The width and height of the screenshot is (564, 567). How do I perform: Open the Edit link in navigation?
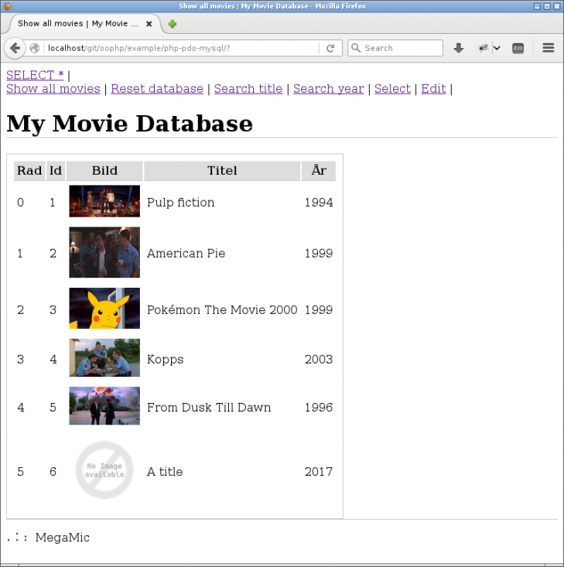point(433,89)
